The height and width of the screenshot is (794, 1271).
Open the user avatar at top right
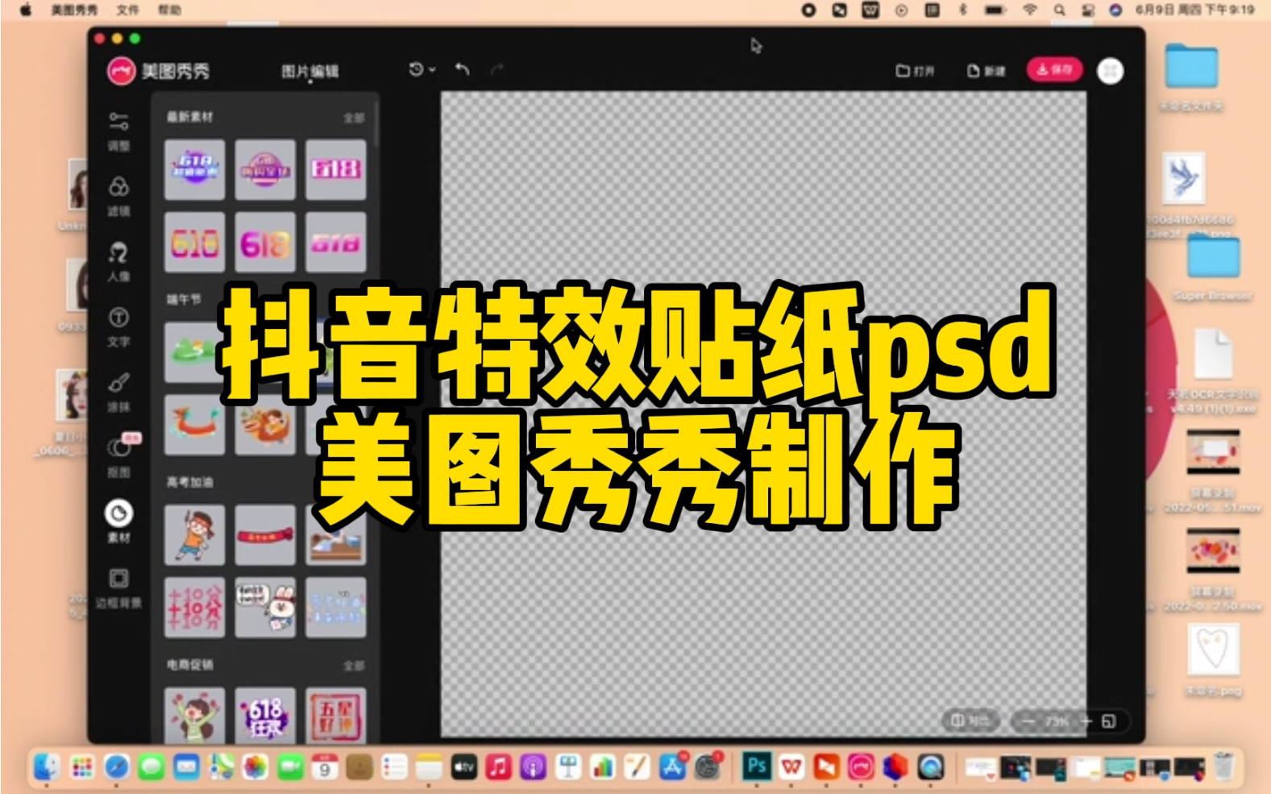(x=1111, y=71)
